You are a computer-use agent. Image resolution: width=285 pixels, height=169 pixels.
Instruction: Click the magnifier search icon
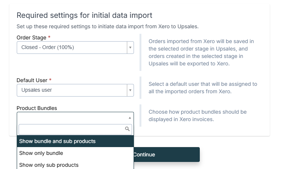[x=127, y=129]
